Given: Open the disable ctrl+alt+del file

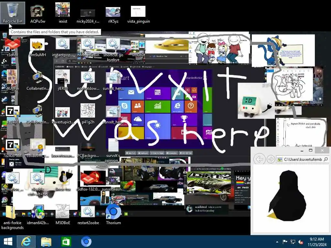Looking at the screenshot, I should pos(37,184).
